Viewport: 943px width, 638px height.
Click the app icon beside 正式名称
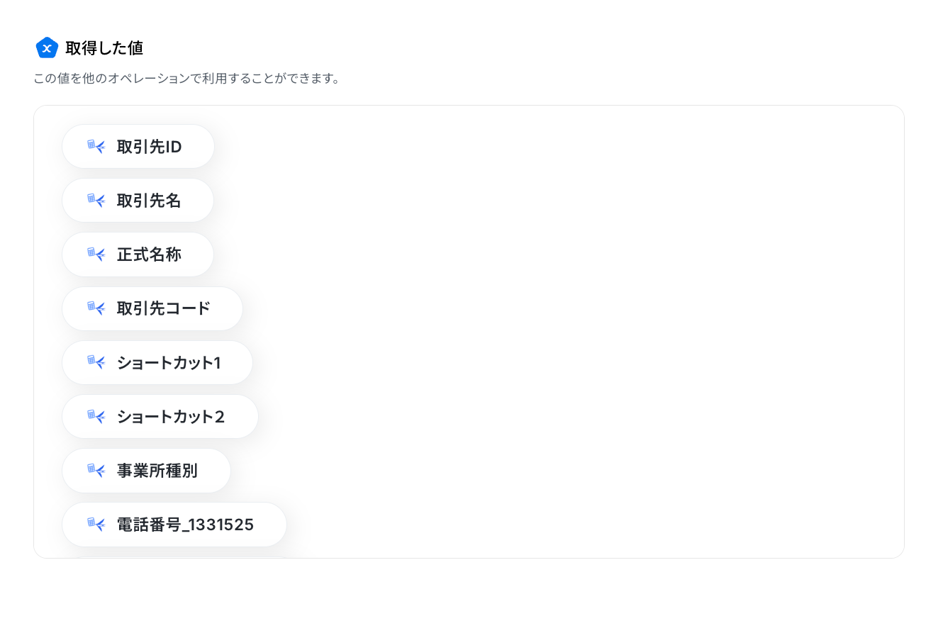(x=96, y=254)
